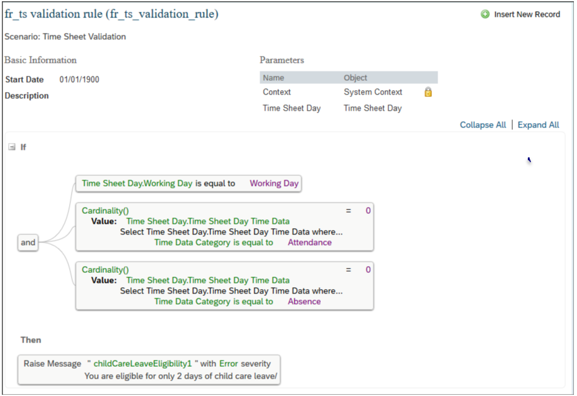Select the purple 'Working Day' value
577x396 pixels.
tap(274, 183)
